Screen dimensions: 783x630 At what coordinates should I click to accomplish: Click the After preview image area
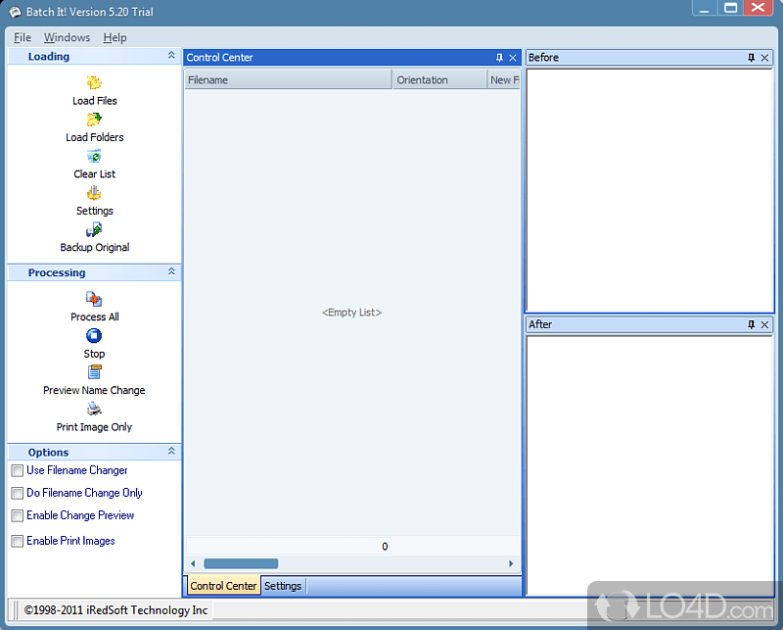tap(649, 465)
